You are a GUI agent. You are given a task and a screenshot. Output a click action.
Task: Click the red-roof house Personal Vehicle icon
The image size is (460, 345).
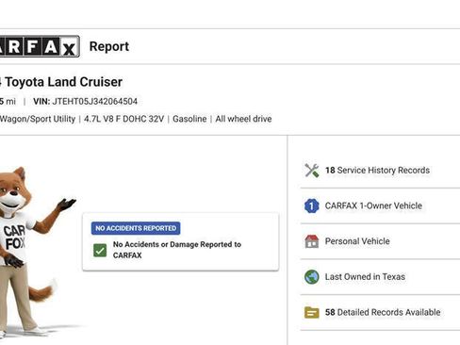(312, 241)
